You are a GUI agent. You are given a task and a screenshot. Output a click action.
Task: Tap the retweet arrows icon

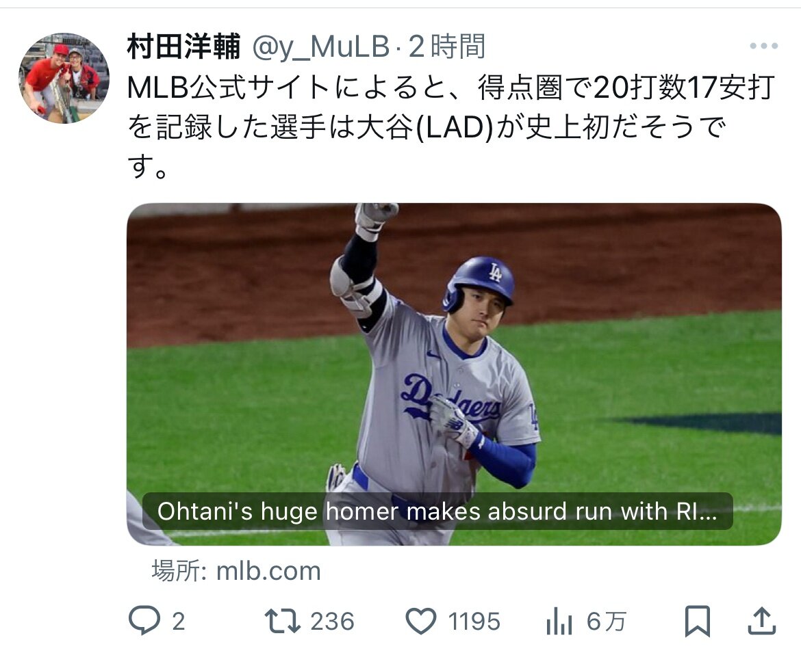tap(283, 621)
